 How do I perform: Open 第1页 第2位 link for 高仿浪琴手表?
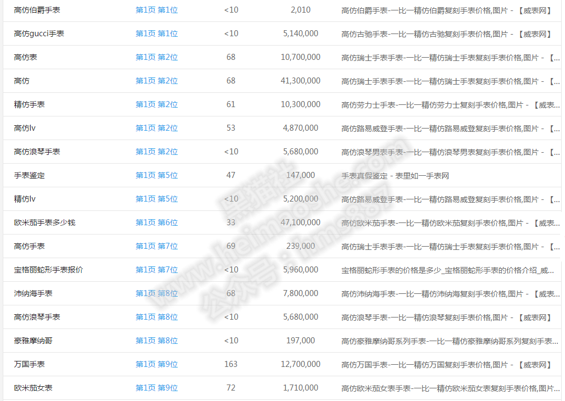(157, 152)
